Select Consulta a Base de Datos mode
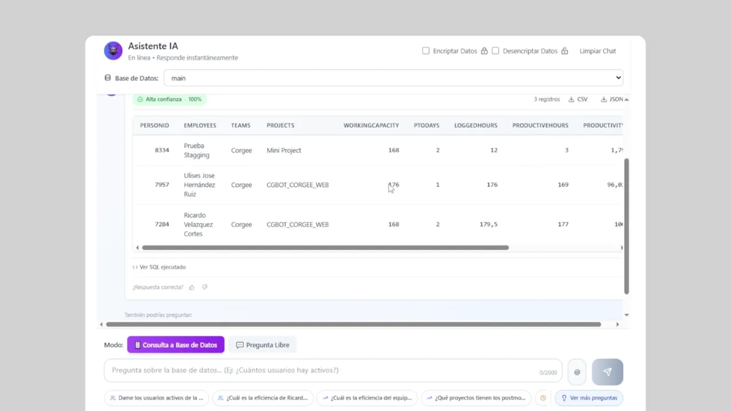The image size is (731, 411). [176, 345]
